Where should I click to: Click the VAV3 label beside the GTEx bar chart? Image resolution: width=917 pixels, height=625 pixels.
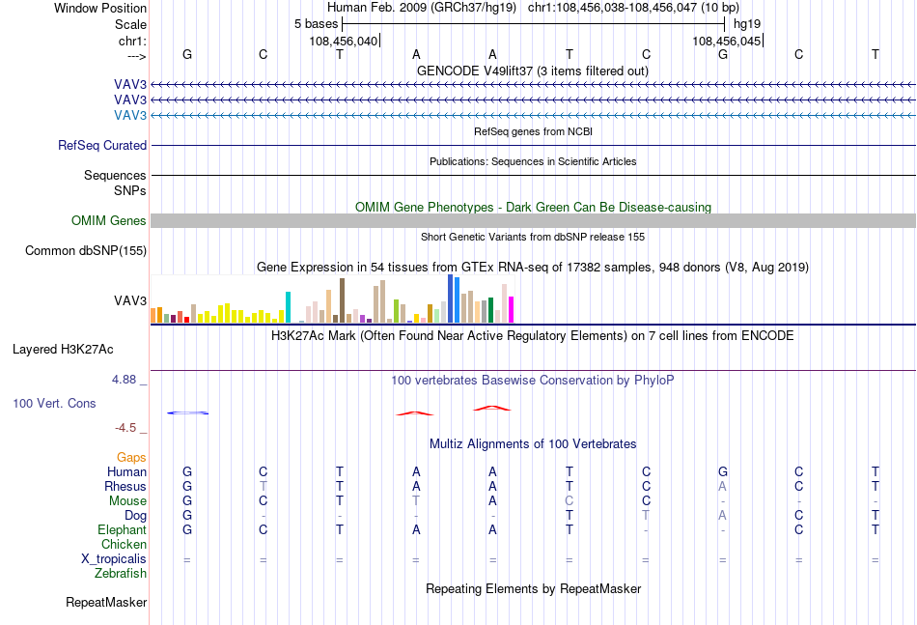coord(130,300)
